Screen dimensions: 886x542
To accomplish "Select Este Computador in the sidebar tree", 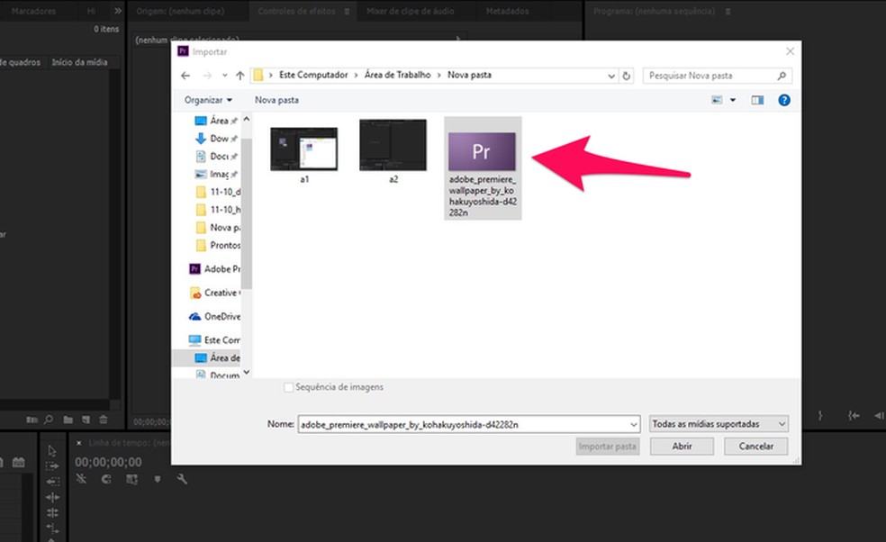I will tap(214, 340).
